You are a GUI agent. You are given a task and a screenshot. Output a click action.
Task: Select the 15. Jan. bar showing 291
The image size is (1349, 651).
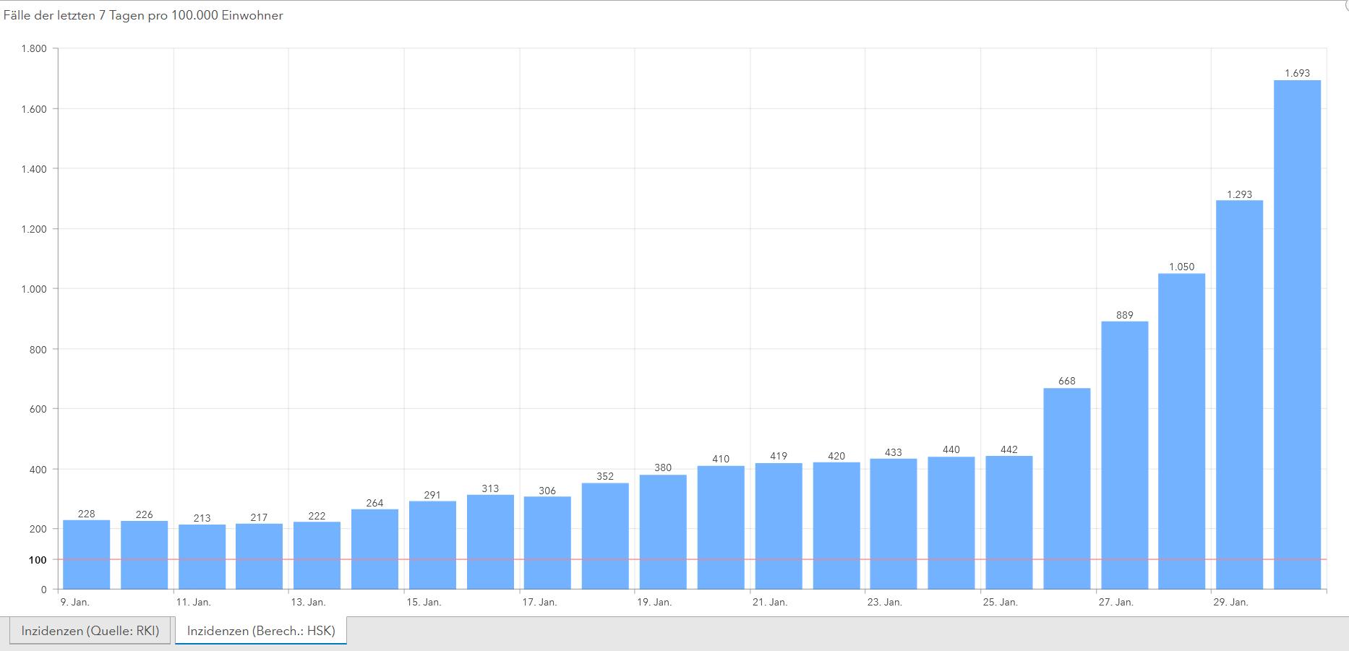(432, 545)
